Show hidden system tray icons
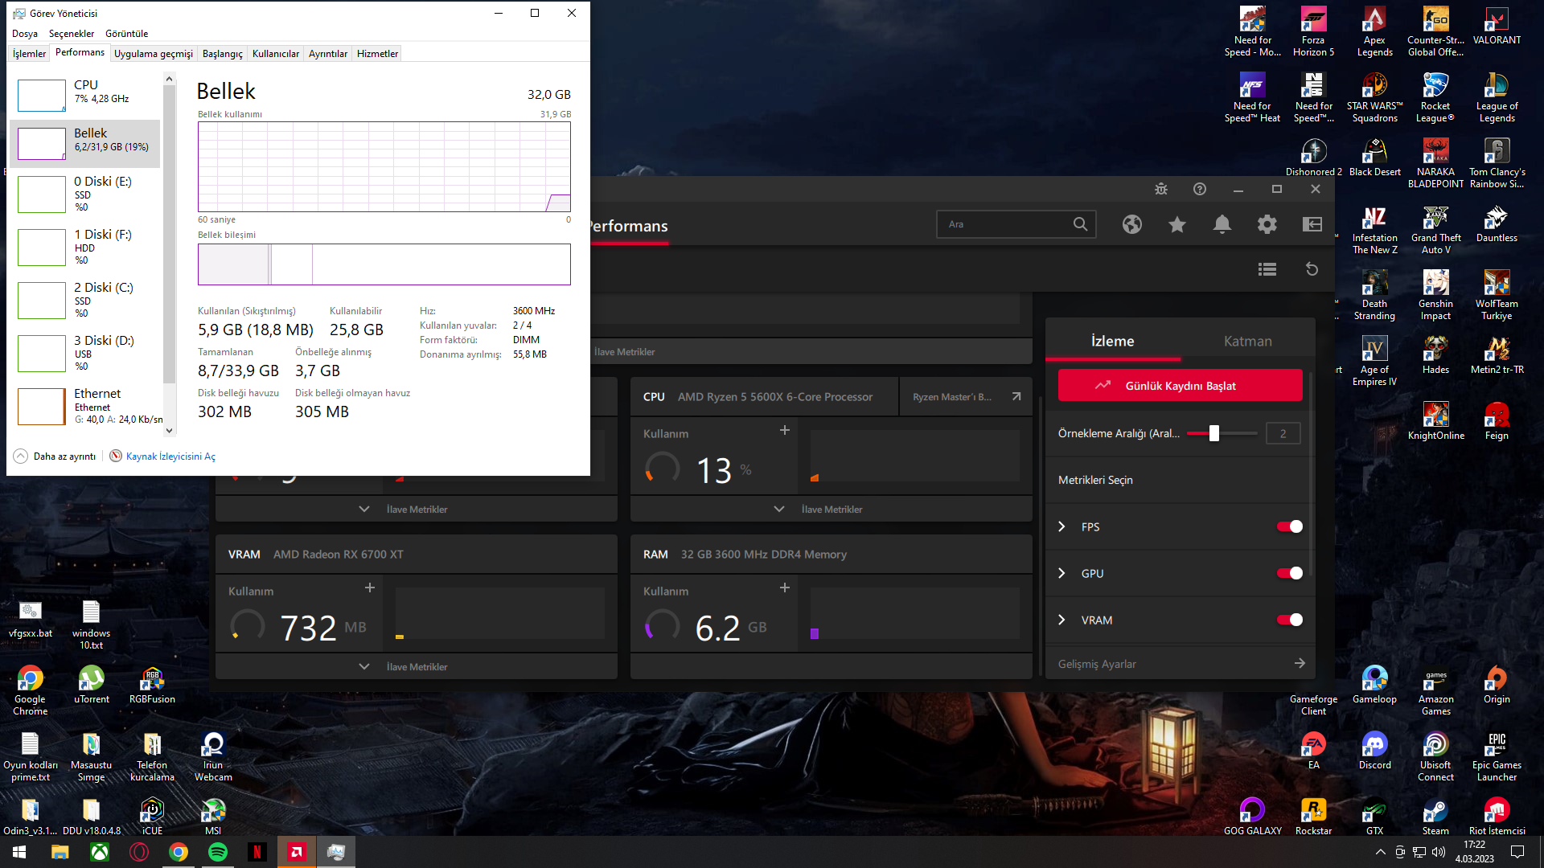 (1380, 852)
